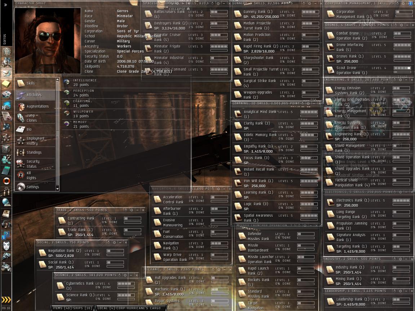Toggle pin on the Social skills window
Image resolution: width=415 pixels, height=311 pixels.
(114, 242)
